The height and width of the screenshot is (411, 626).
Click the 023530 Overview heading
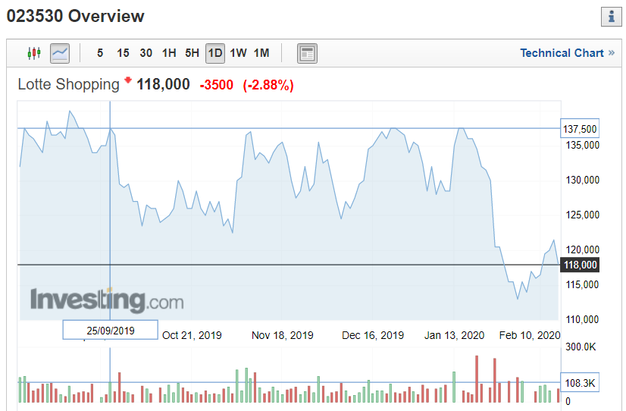[x=76, y=17]
